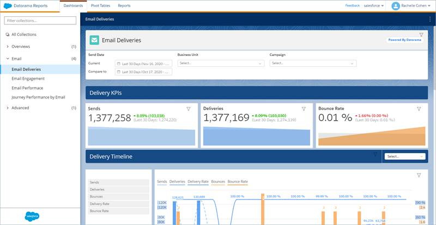Switch to the Pivot Tables tab
Image resolution: width=436 pixels, height=225 pixels.
[100, 5]
